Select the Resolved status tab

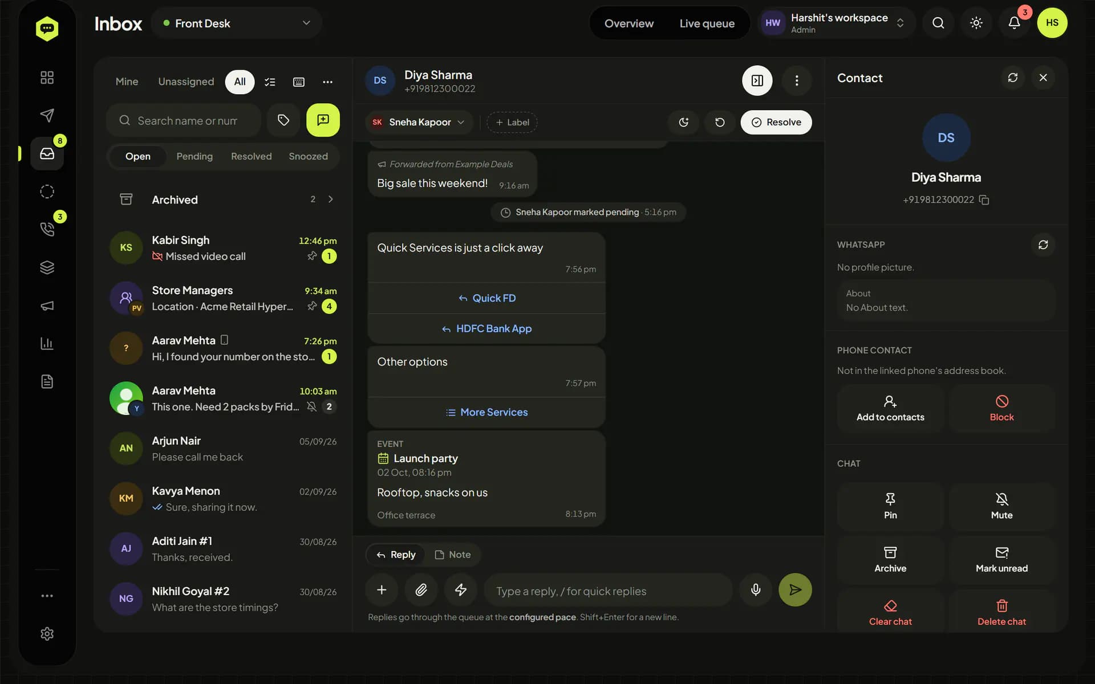pyautogui.click(x=251, y=156)
